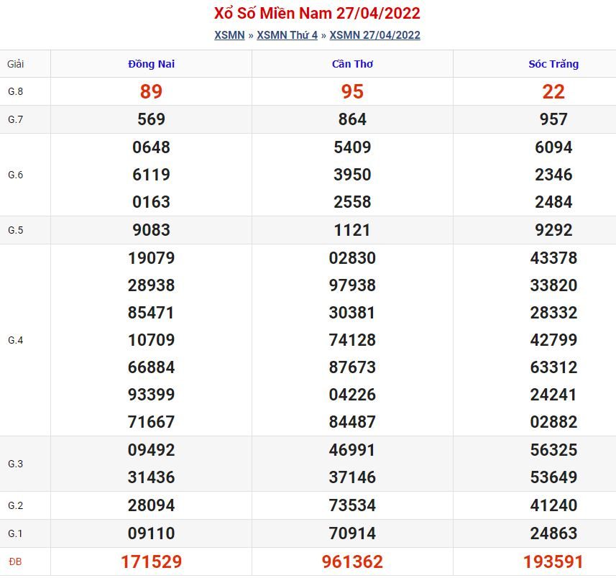Click G.4 number 02830
616x578 pixels.
tap(352, 258)
